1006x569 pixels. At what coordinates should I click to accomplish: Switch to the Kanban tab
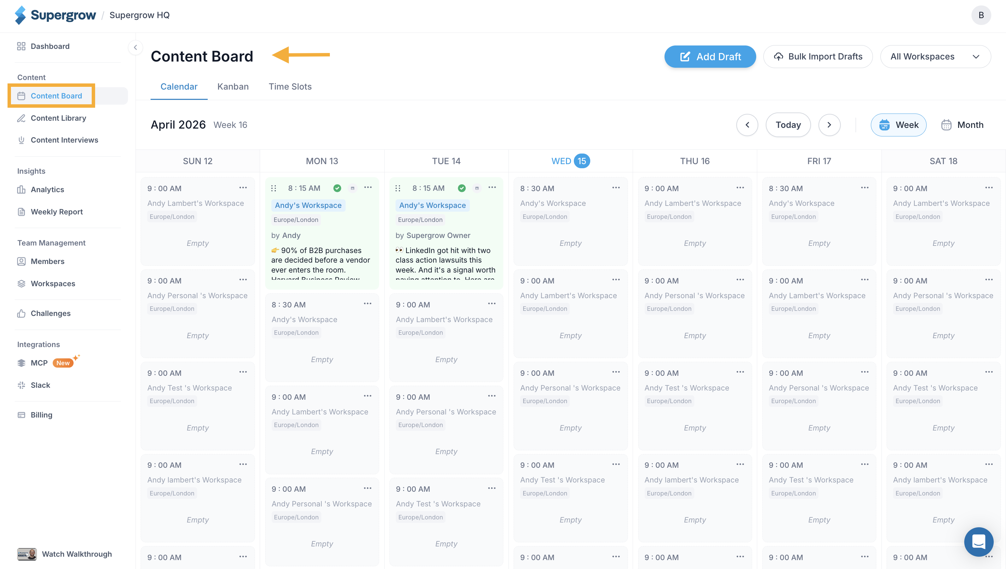click(233, 87)
